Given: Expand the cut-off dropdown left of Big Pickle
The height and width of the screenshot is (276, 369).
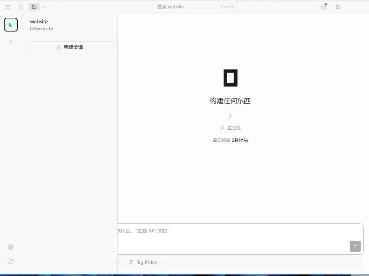Looking at the screenshot, I should pyautogui.click(x=119, y=262).
